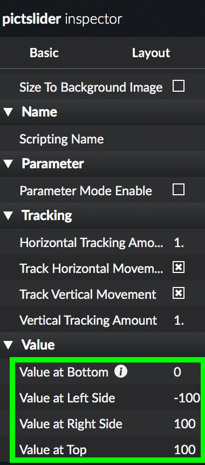Viewport: 205px width, 465px height.
Task: Click the Value at Top number field
Action: pyautogui.click(x=184, y=449)
